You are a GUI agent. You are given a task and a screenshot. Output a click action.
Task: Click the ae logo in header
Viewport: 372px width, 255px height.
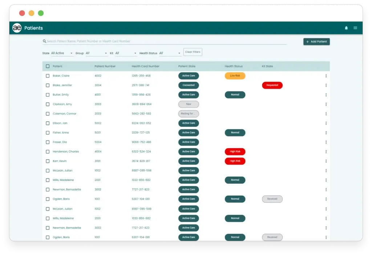(17, 28)
